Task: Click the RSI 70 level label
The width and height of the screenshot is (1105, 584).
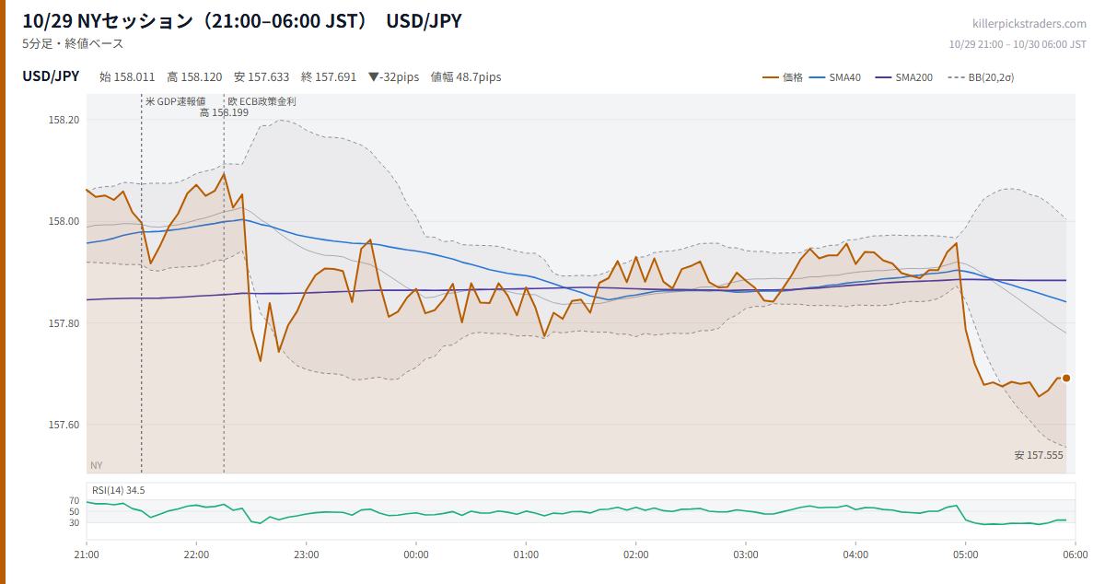Action: (x=75, y=501)
